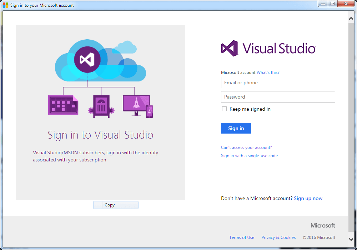
Task: Click the rocket monitor and phone icon
Action: (138, 106)
